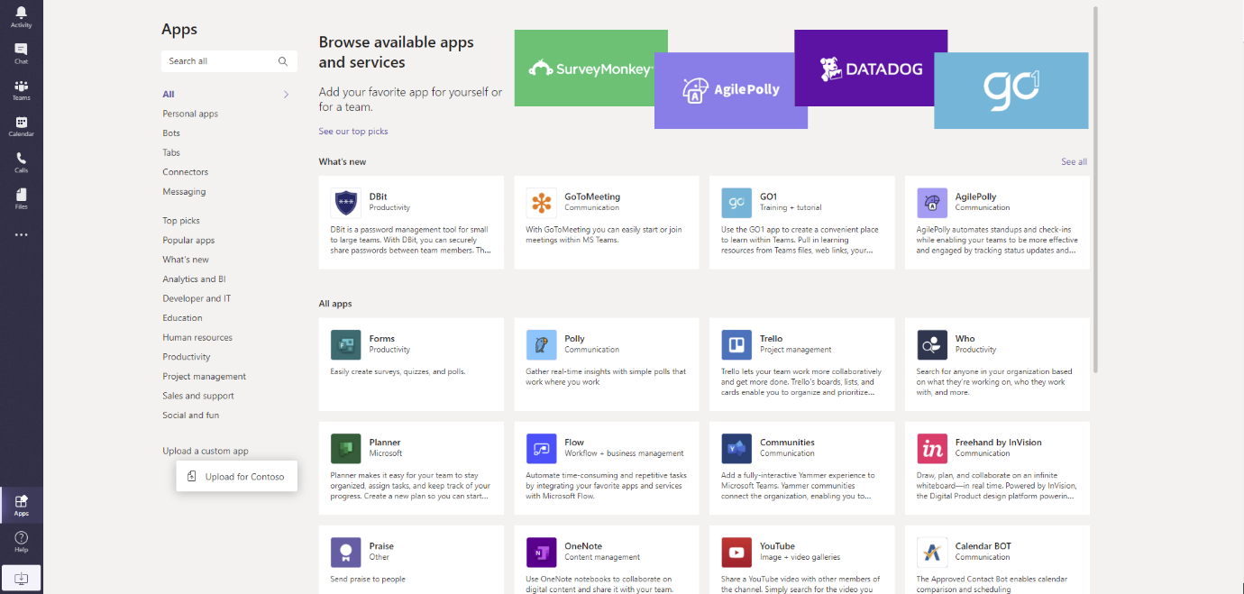Click the Trello app title
1244x594 pixels.
point(771,339)
